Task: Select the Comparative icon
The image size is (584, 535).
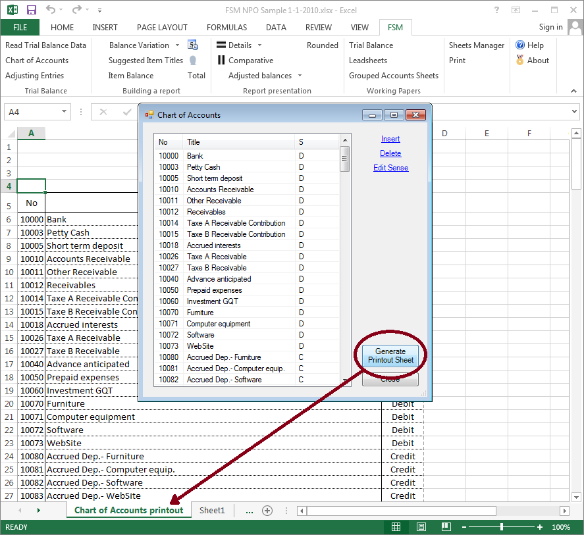Action: pos(221,61)
